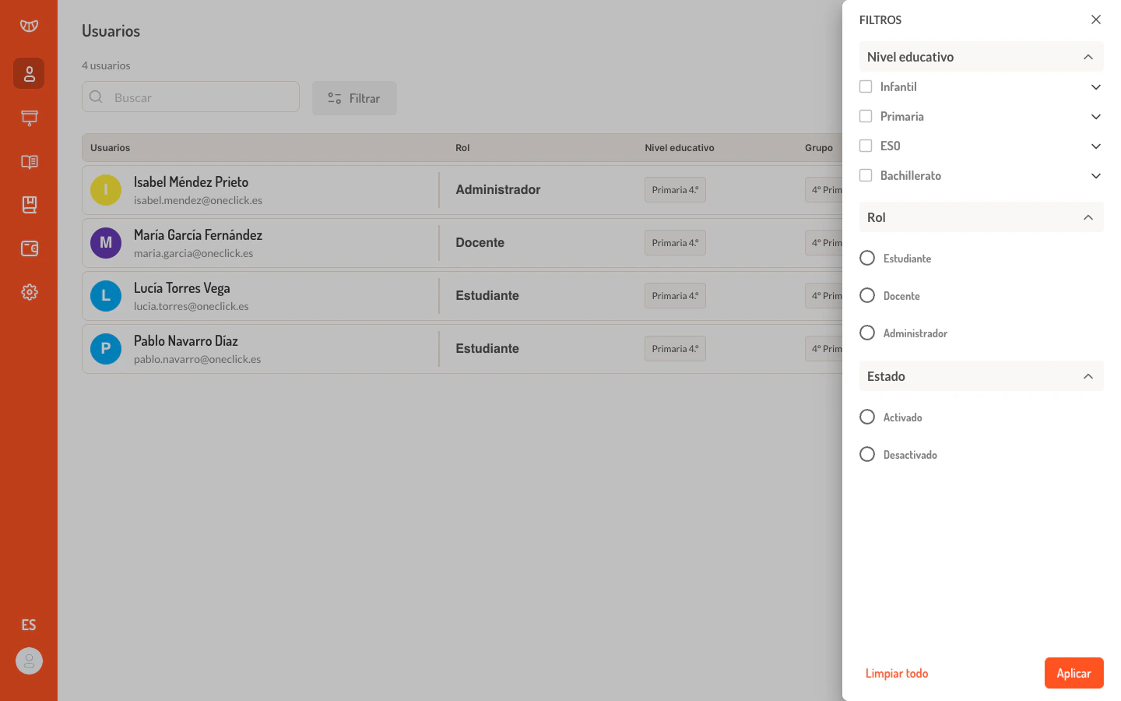This screenshot has width=1121, height=701.
Task: Click Lucía Torres Vega's blue avatar
Action: point(106,296)
